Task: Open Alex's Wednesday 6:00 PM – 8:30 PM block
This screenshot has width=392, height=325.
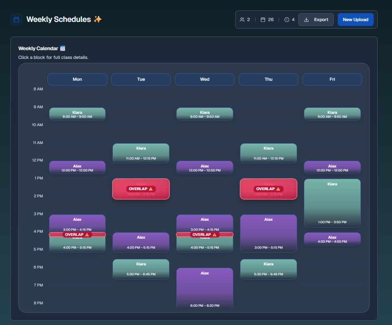Action: click(205, 287)
